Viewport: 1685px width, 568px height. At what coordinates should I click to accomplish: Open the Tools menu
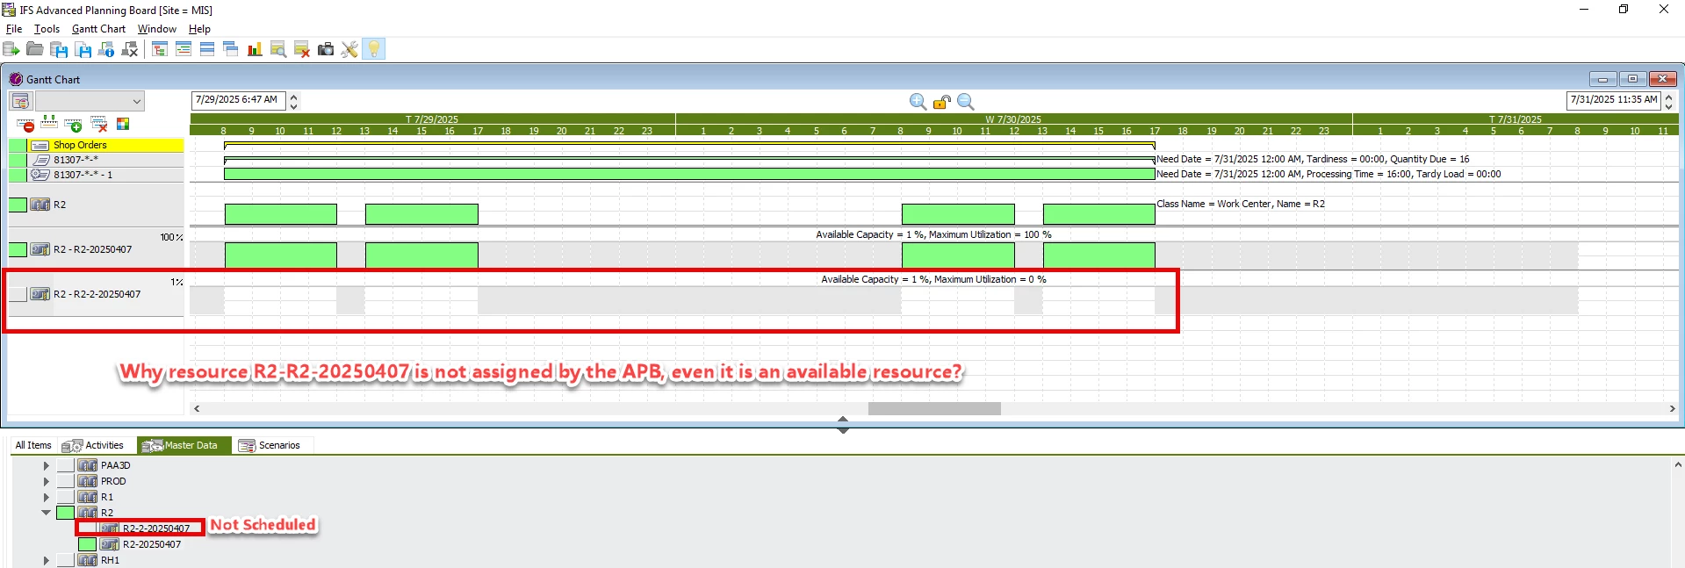point(47,29)
